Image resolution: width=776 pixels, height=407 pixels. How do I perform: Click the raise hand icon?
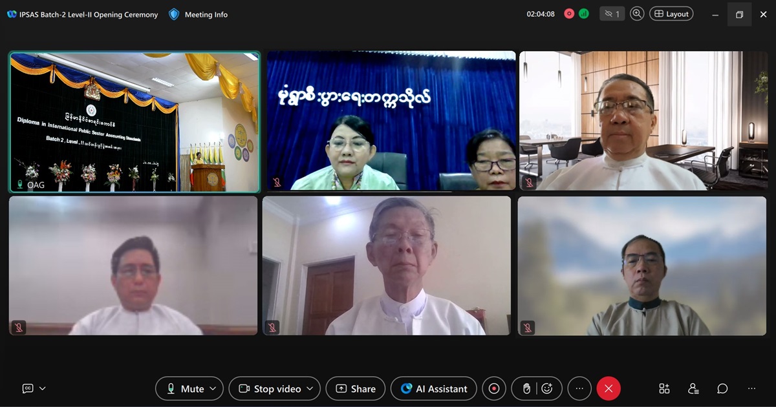[x=526, y=388]
